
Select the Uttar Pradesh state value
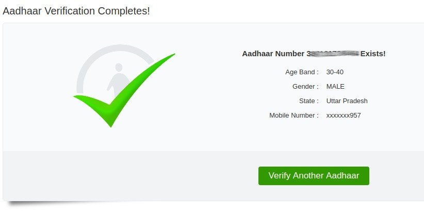(x=347, y=101)
